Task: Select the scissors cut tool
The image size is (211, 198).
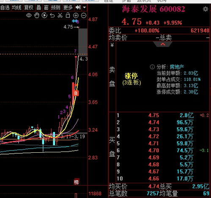Action: coord(60,15)
